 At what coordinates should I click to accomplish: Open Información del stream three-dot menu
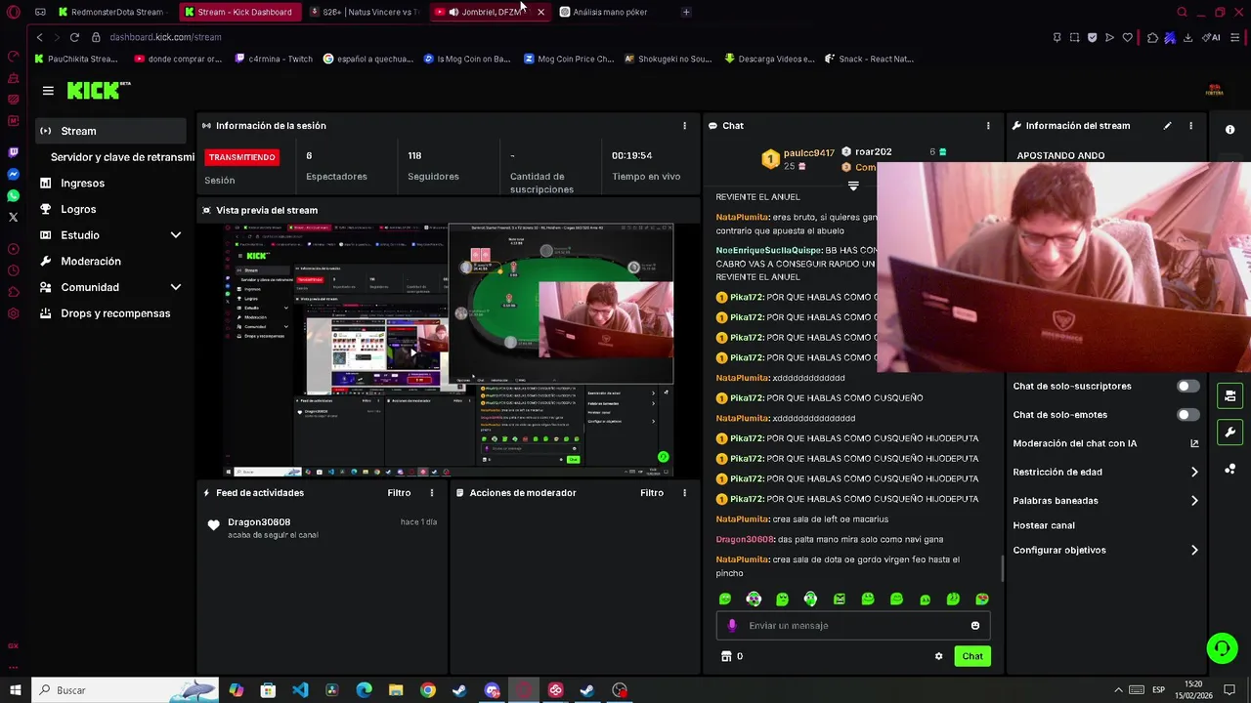coord(1190,126)
